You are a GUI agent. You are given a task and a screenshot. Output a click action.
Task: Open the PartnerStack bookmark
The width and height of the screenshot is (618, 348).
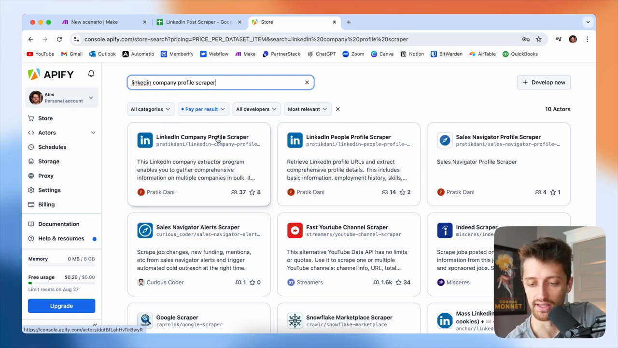[x=281, y=54]
